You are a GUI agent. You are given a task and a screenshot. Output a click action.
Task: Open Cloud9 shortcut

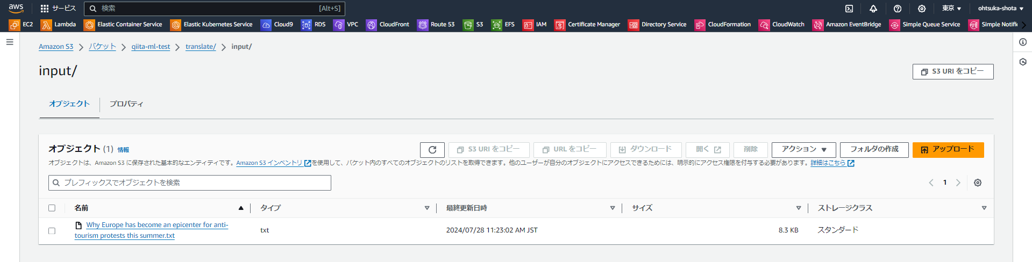click(x=277, y=25)
